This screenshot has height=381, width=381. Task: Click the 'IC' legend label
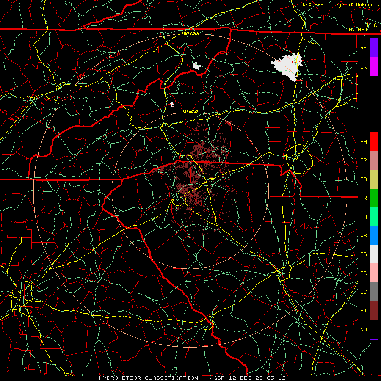click(x=363, y=273)
